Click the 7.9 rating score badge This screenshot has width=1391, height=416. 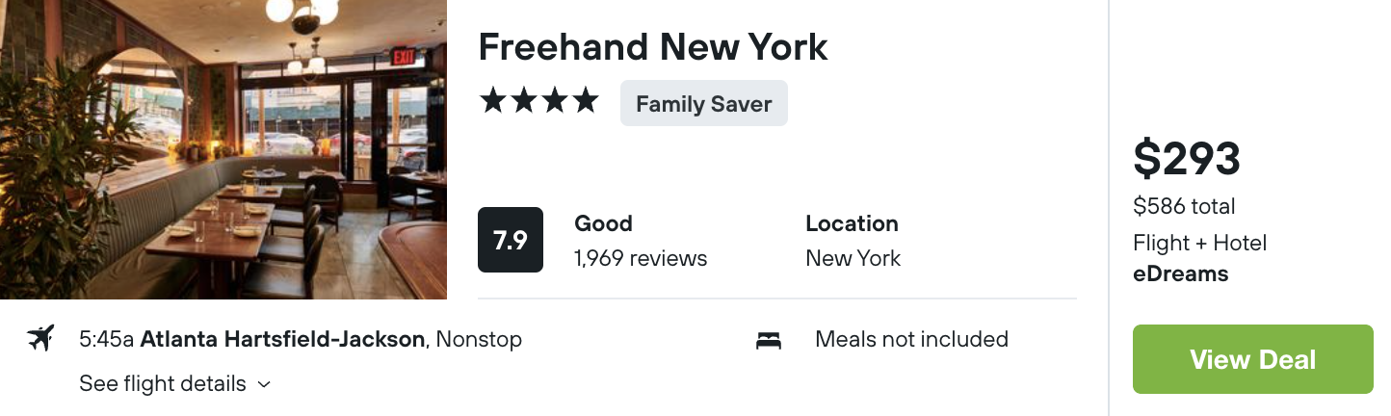pyautogui.click(x=511, y=240)
